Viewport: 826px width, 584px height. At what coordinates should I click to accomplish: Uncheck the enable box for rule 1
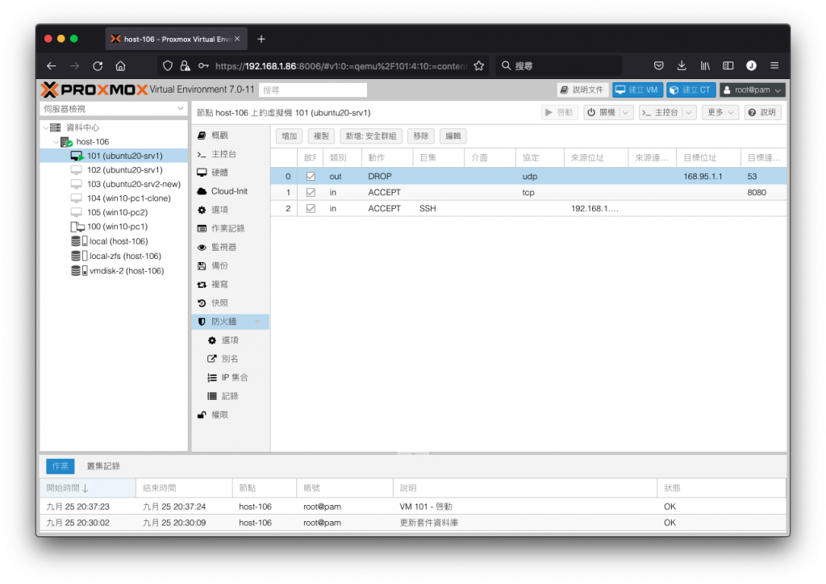click(311, 192)
